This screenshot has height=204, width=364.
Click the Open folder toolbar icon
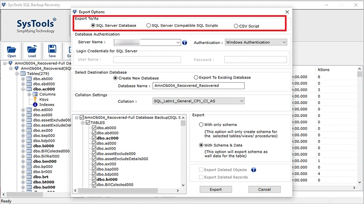(x=11, y=50)
